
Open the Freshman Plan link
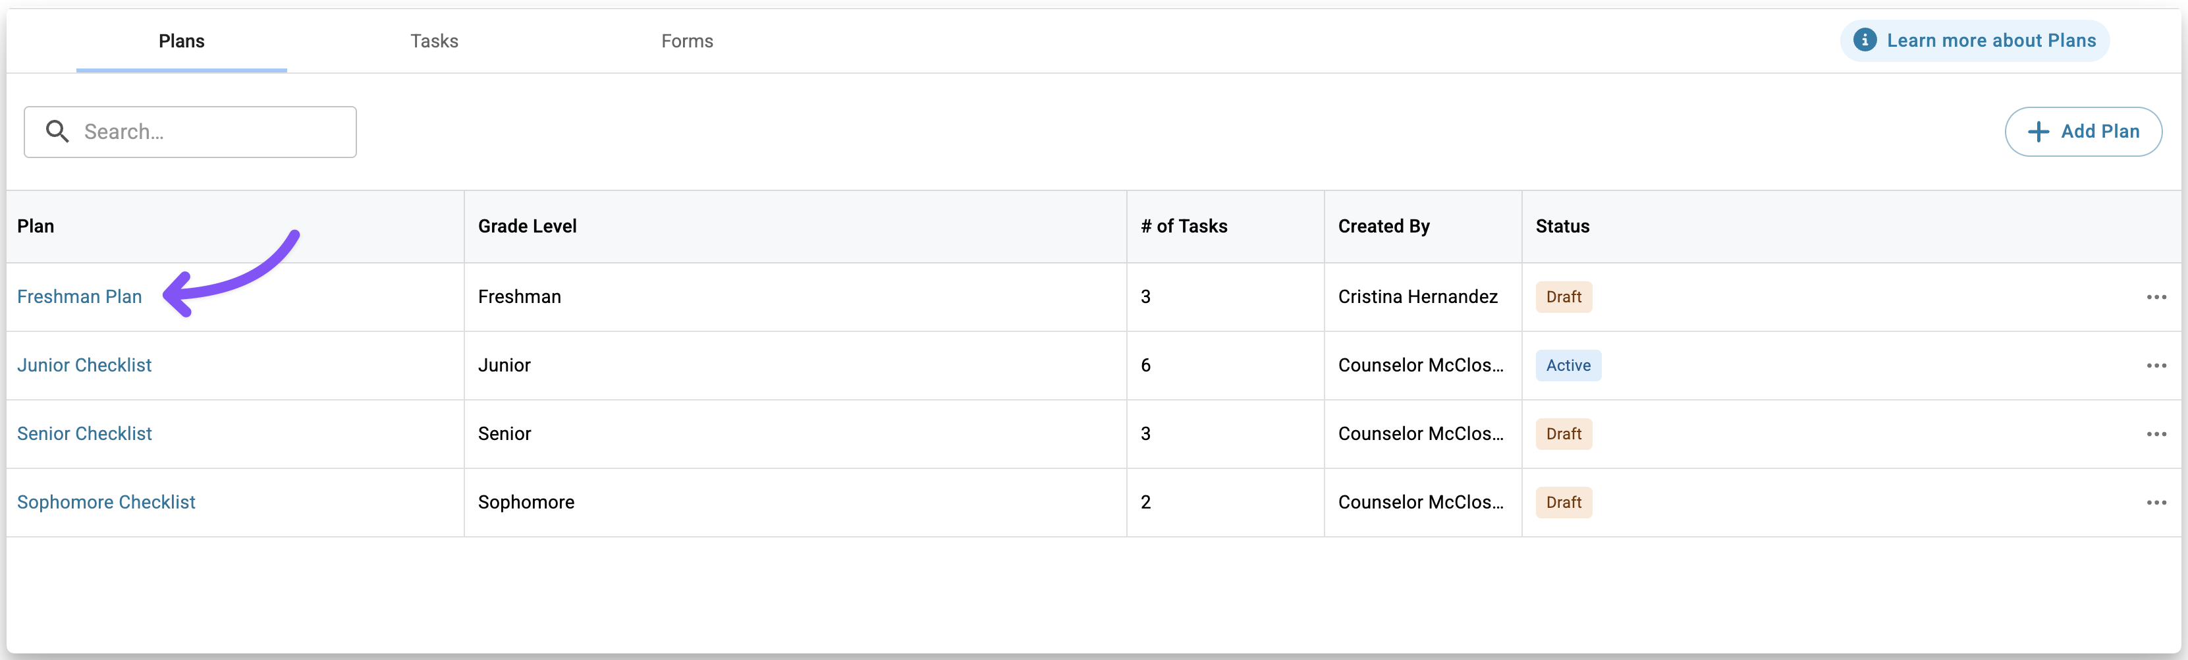[79, 296]
